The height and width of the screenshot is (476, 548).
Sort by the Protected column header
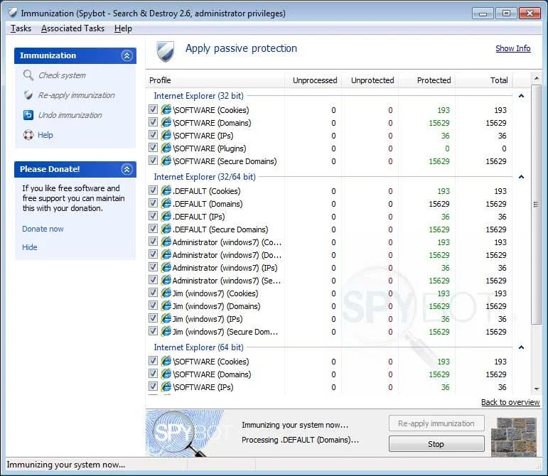click(426, 80)
